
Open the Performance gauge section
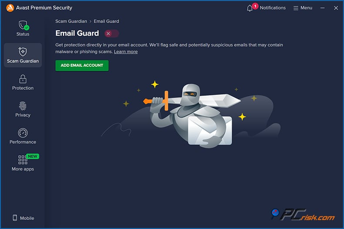(x=23, y=136)
